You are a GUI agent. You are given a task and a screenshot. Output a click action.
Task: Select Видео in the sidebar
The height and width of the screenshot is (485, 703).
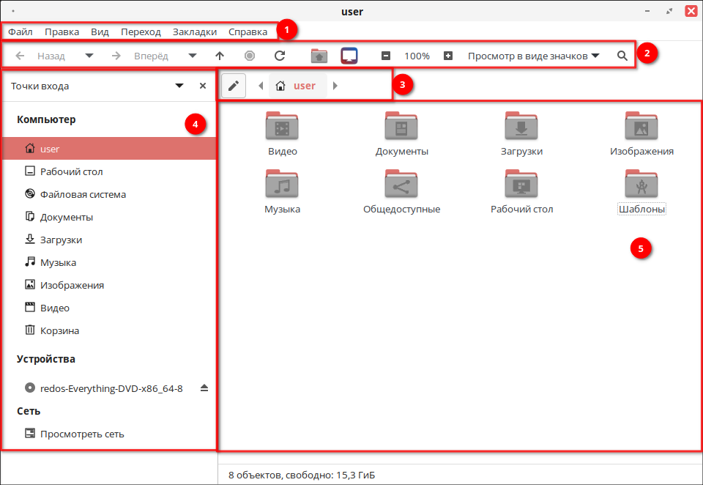pos(109,308)
